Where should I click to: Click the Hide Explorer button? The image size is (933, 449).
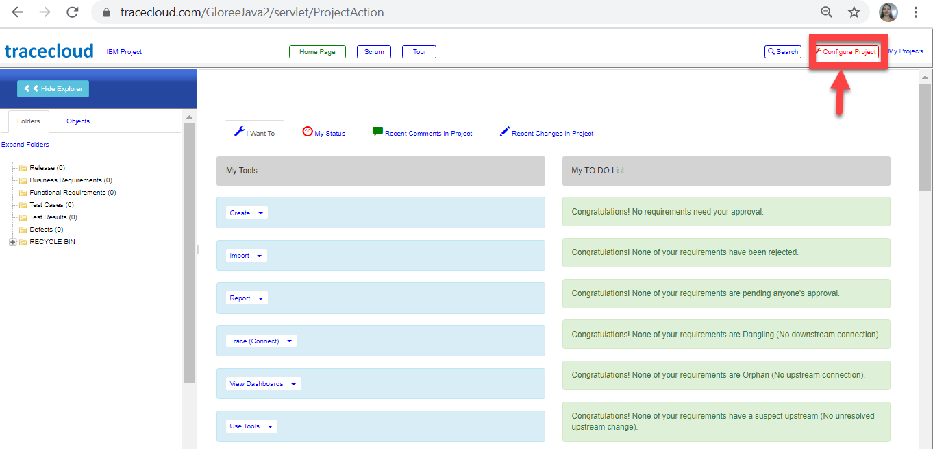point(53,88)
